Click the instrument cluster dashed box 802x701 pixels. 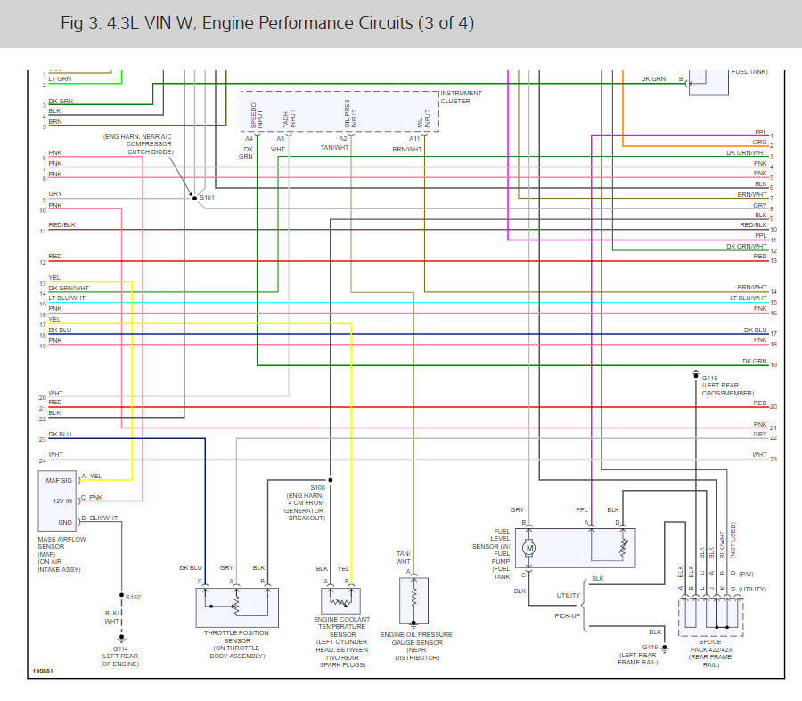pos(340,111)
